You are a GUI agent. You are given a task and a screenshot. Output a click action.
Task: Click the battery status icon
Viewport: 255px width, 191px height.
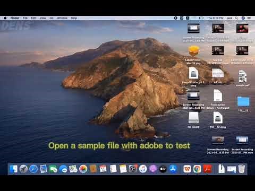point(201,18)
